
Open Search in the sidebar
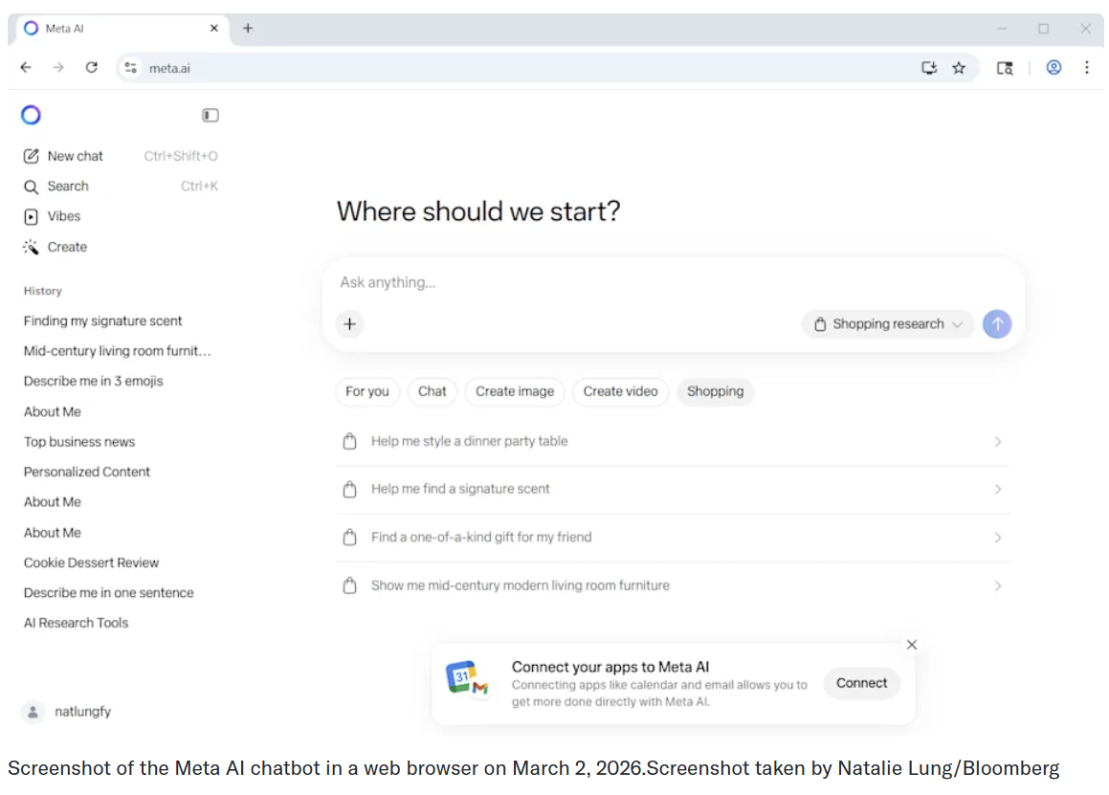(121, 186)
